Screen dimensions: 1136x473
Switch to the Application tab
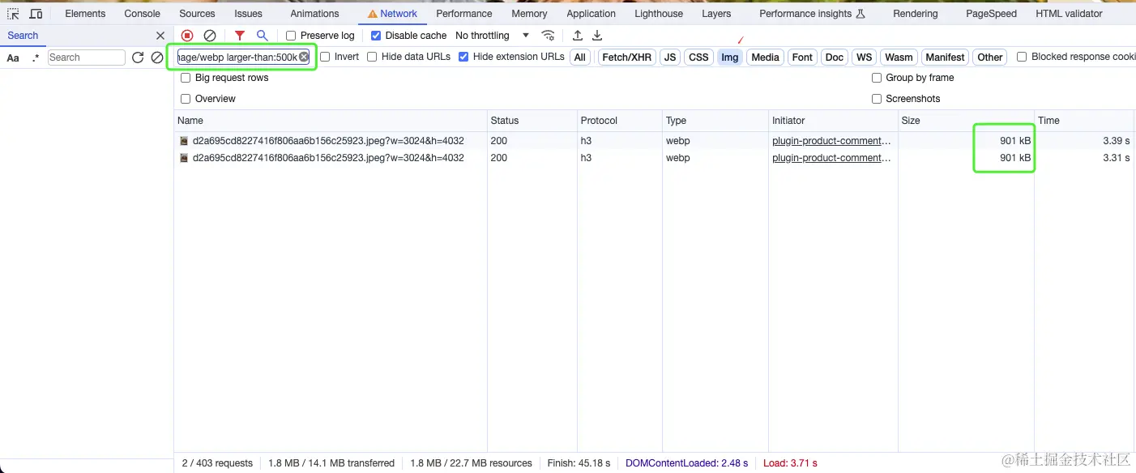coord(591,14)
